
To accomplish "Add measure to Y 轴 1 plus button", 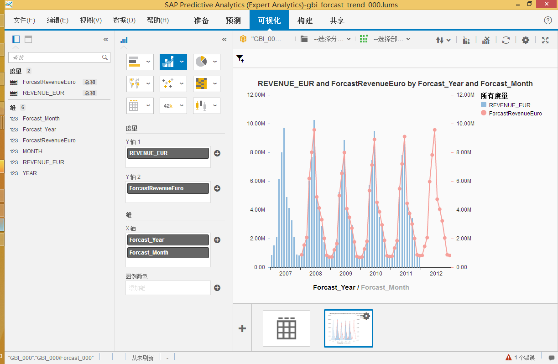I will click(217, 153).
